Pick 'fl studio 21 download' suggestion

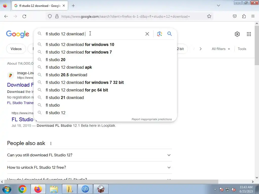click(105, 98)
